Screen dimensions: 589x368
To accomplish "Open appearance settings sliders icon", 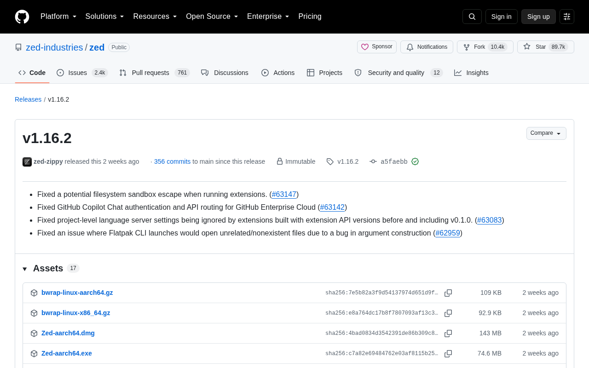I will click(x=567, y=17).
